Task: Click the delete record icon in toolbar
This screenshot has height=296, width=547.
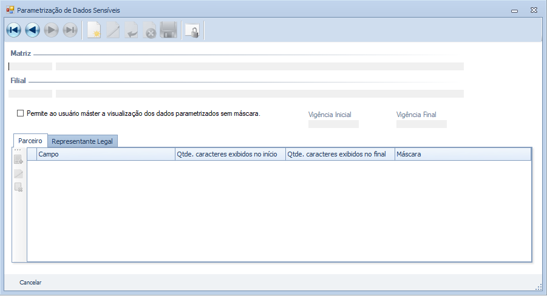Action: click(150, 30)
